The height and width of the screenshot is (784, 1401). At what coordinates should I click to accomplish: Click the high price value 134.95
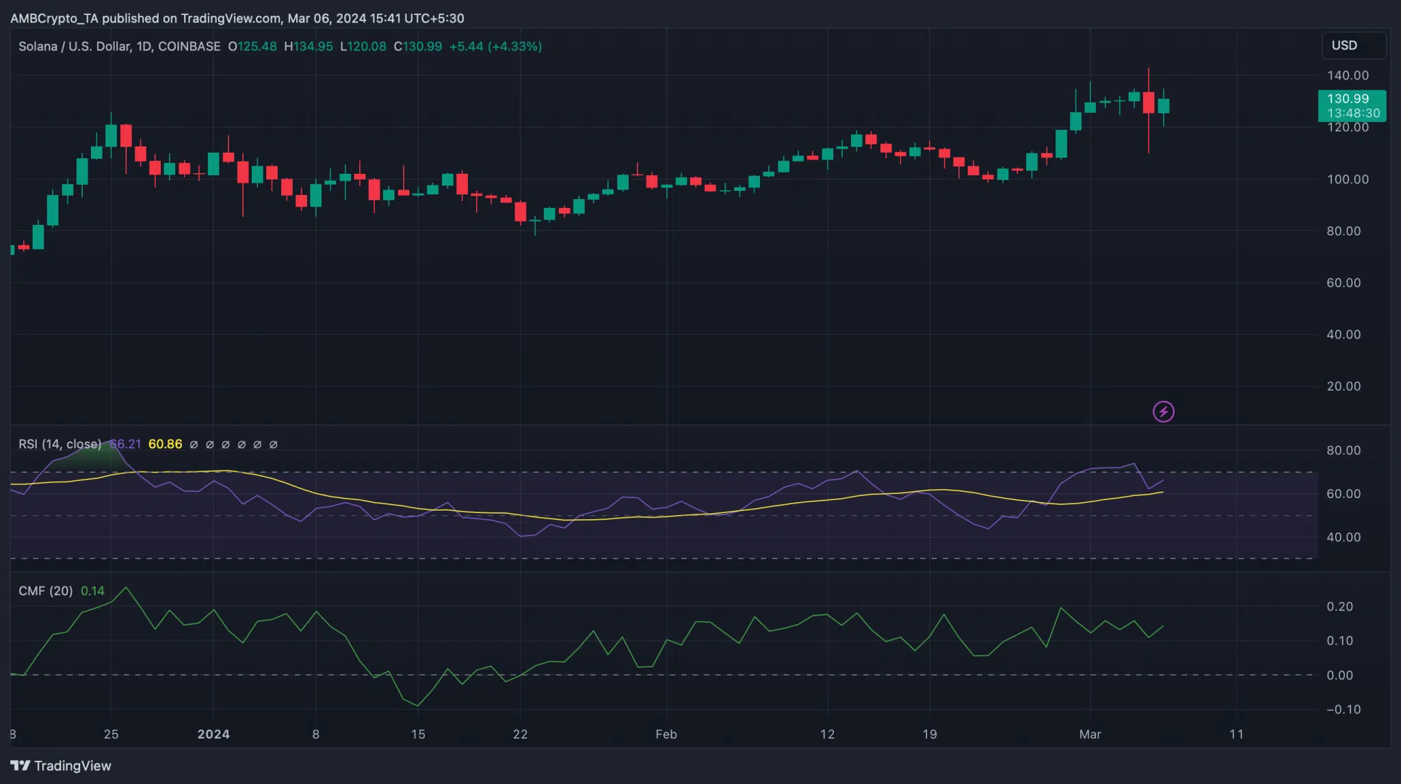313,46
